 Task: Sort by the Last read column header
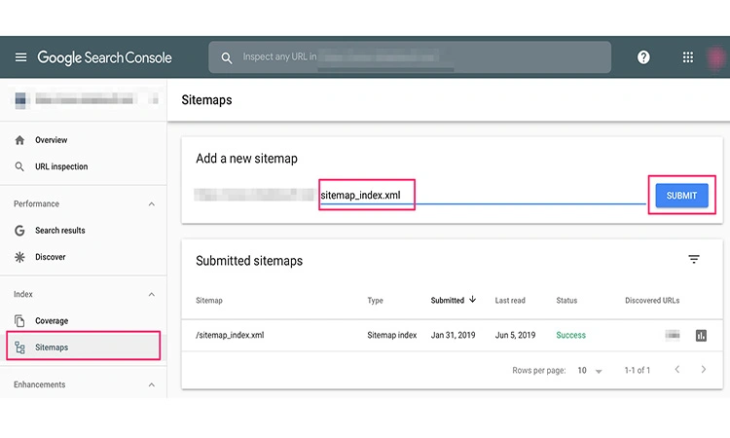click(510, 301)
